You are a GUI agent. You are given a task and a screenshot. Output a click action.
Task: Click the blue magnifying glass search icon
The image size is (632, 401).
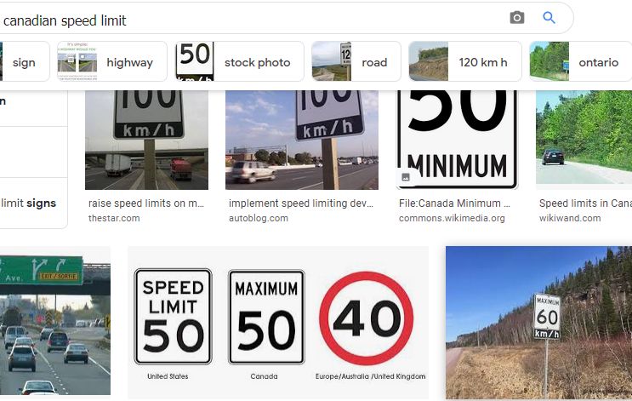tap(549, 18)
